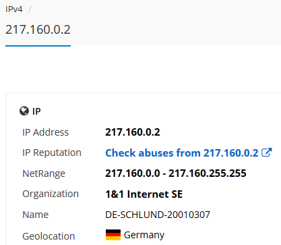Click the NetRange value 217.160.0.0 - 217.160.255.255
This screenshot has height=245, width=281.
click(x=176, y=173)
